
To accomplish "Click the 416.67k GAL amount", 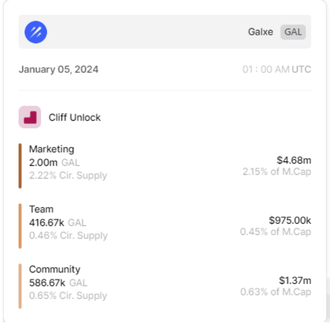I will [x=58, y=223].
